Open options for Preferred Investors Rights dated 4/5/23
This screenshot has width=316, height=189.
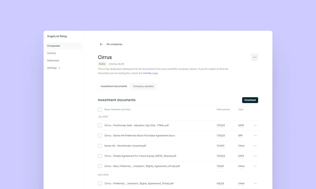(x=255, y=183)
